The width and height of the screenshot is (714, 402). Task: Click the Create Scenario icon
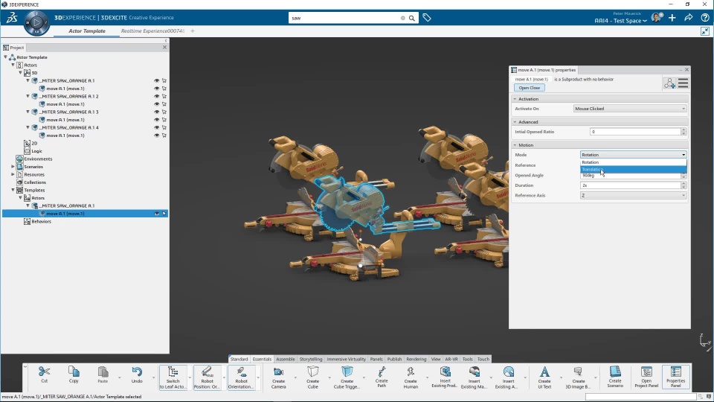[615, 371]
